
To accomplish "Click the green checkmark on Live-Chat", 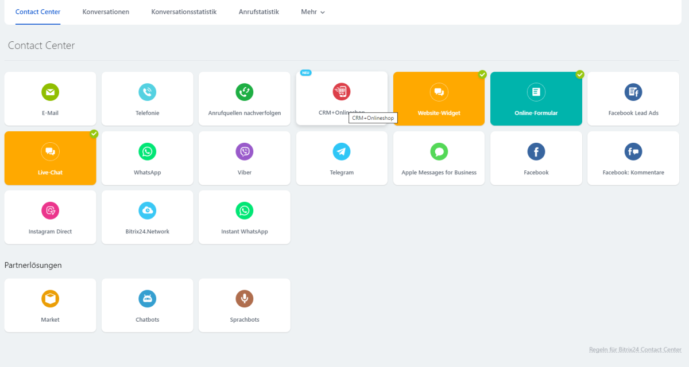I will [94, 134].
